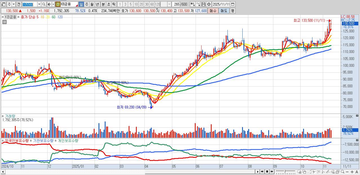This screenshot has width=360, height=175.
Task: Click the 60 interval button
Action: (x=152, y=5)
